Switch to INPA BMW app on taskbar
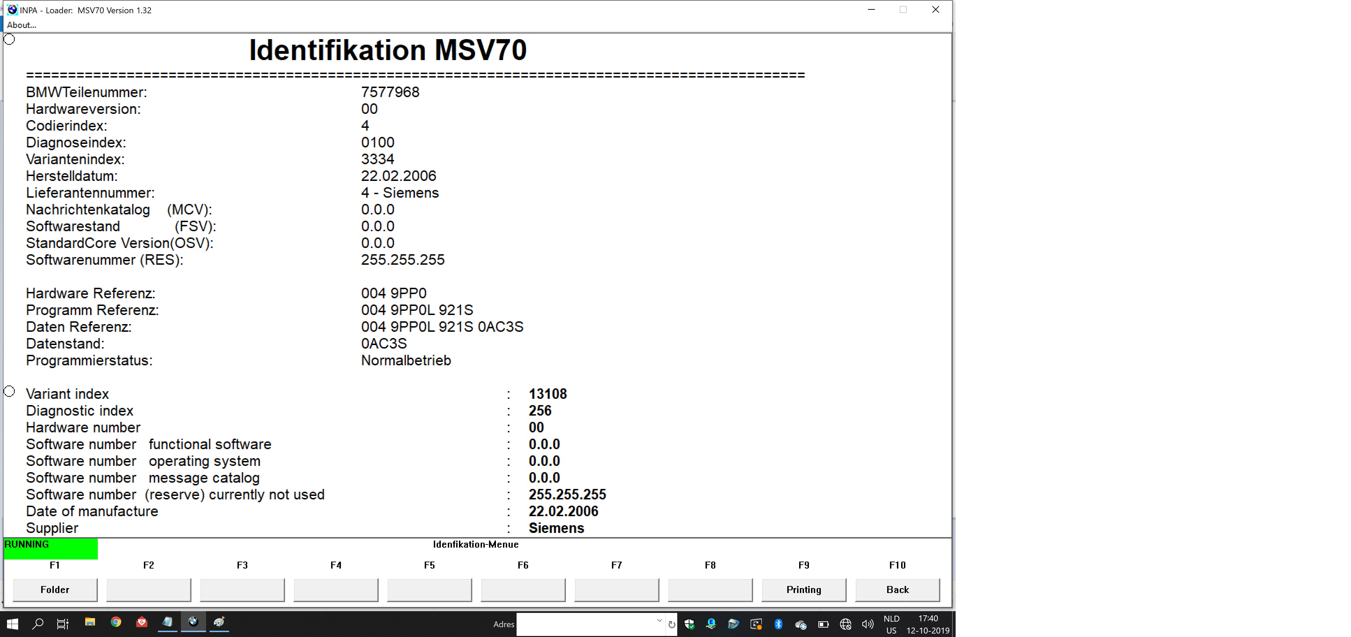Image resolution: width=1351 pixels, height=637 pixels. point(193,622)
